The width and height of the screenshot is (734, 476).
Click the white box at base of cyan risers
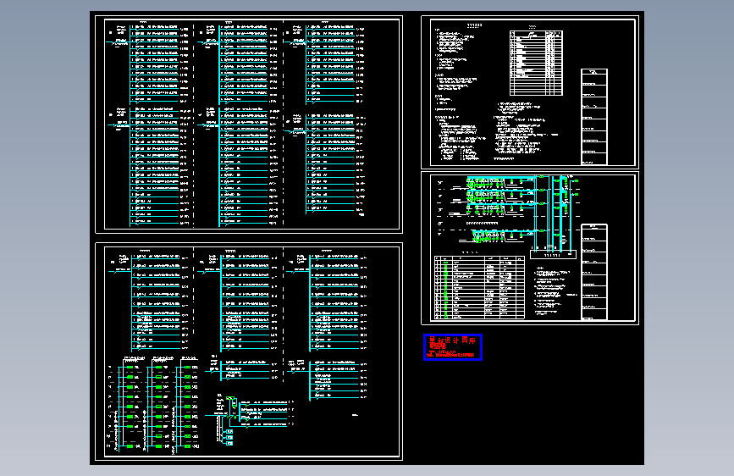point(553,255)
